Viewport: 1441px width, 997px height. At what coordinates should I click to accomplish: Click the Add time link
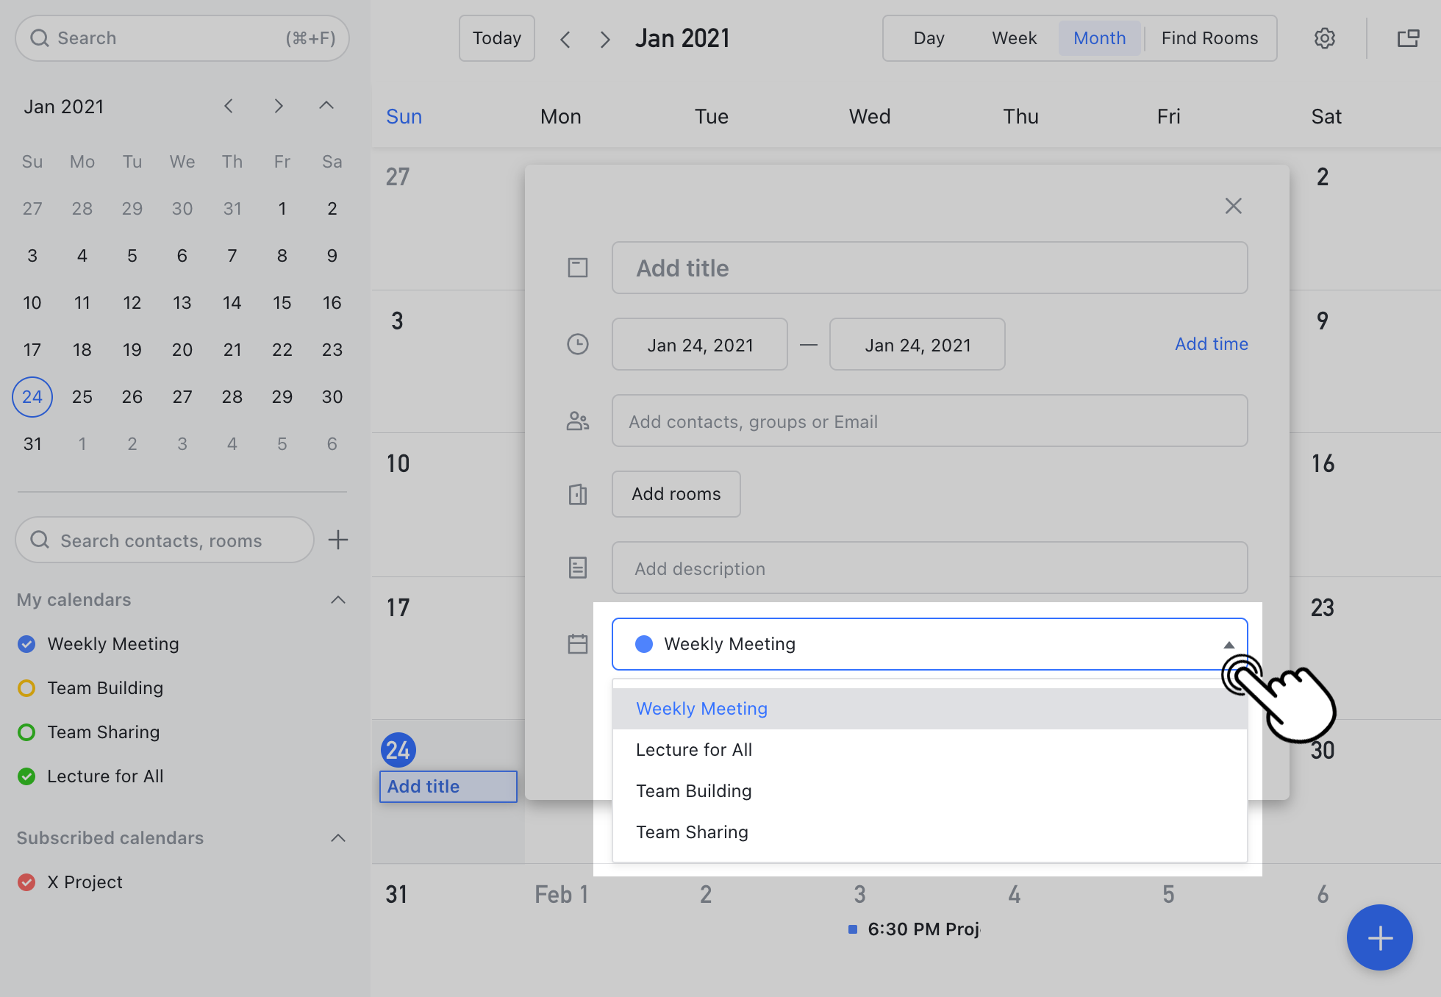coord(1211,343)
